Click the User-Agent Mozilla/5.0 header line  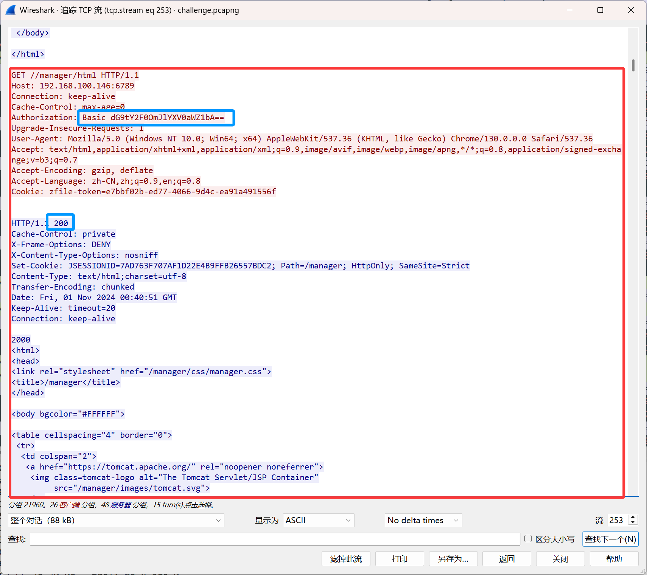click(x=302, y=139)
